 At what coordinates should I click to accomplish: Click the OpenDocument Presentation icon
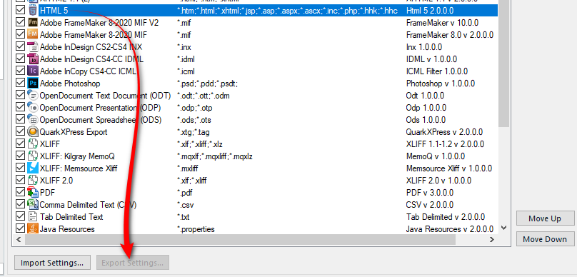click(x=32, y=108)
